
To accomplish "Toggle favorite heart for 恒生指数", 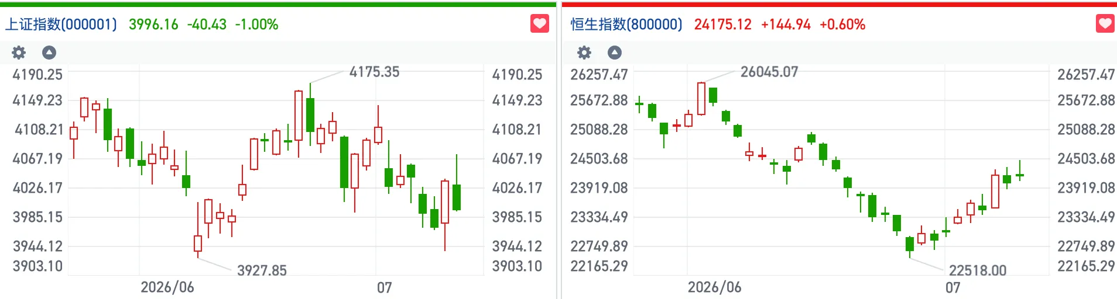I will tap(1105, 24).
